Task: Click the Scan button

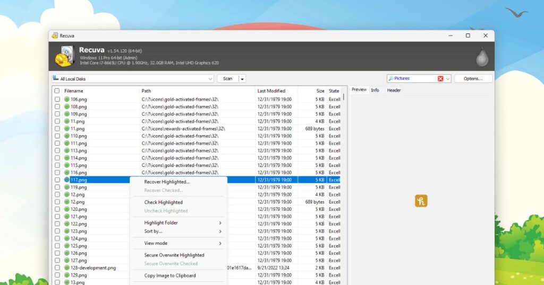Action: [x=228, y=79]
